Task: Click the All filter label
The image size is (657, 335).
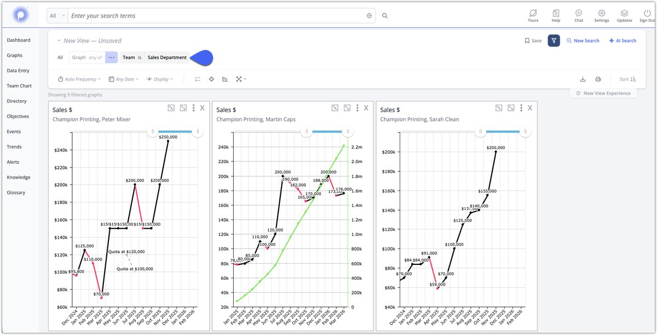Action: 60,57
